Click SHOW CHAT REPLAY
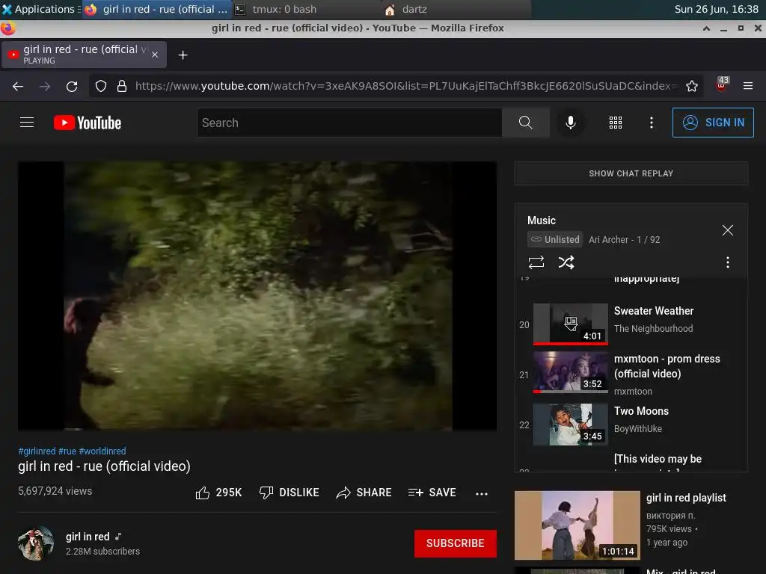766x574 pixels. click(631, 173)
